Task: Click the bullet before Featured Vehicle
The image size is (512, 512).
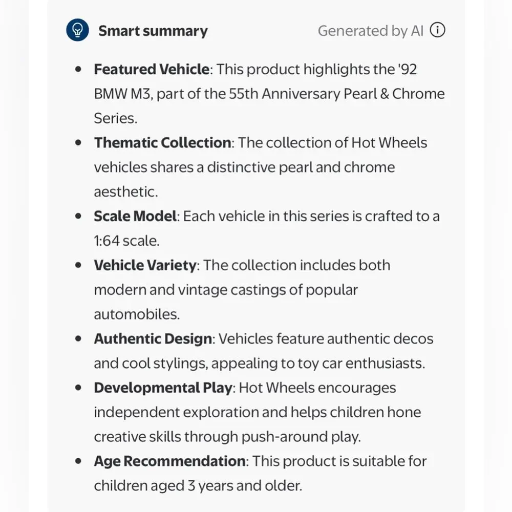Action: click(x=78, y=69)
